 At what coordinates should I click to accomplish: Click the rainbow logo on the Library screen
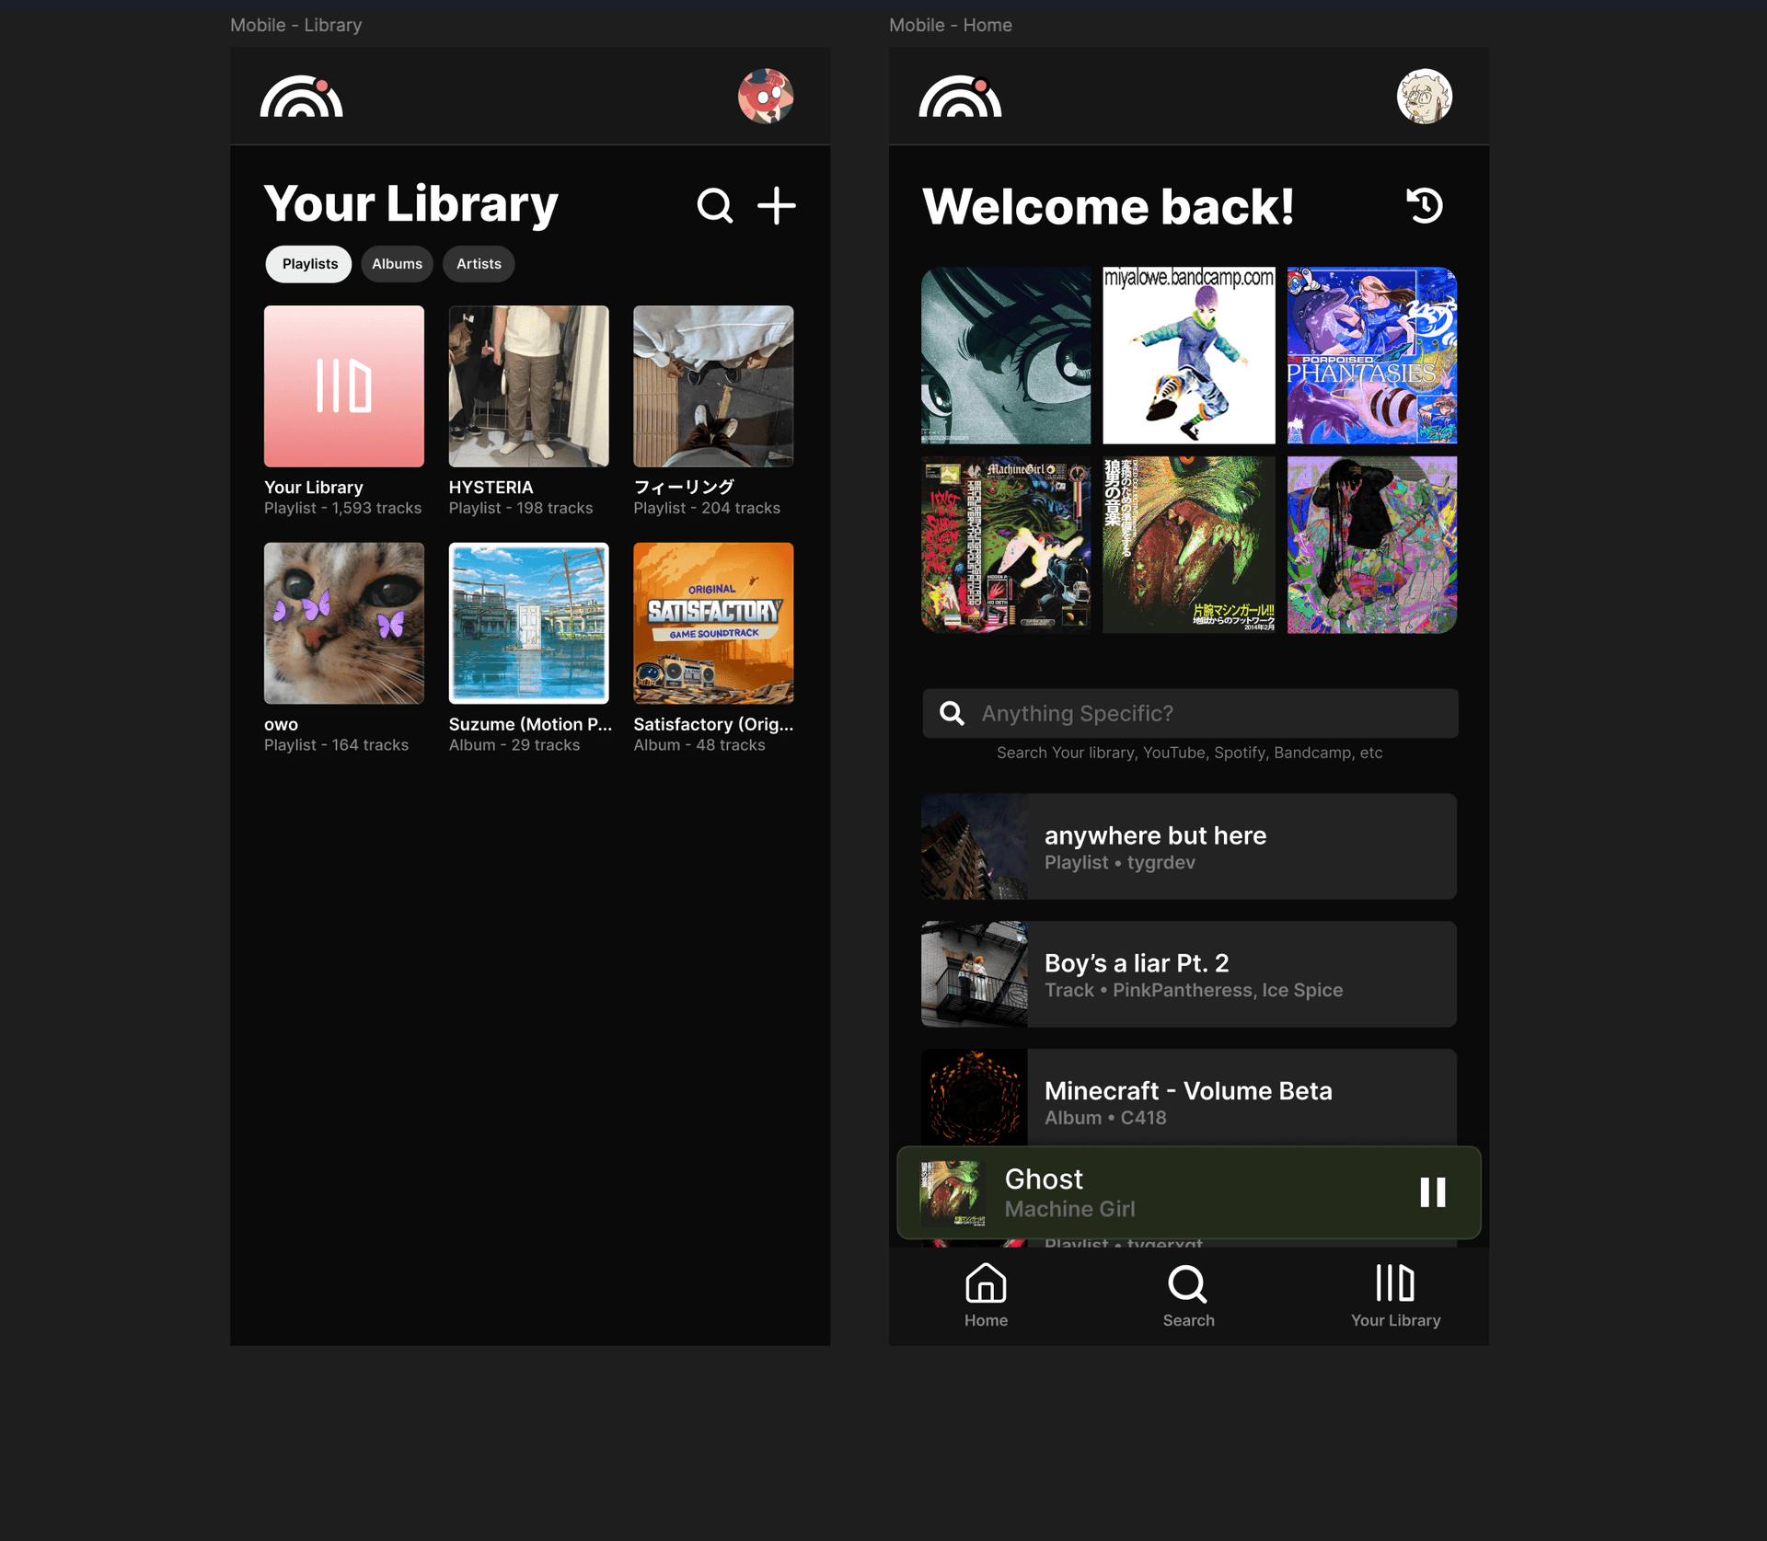(301, 97)
